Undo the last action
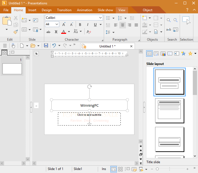This screenshot has width=198, height=173. tap(54, 45)
